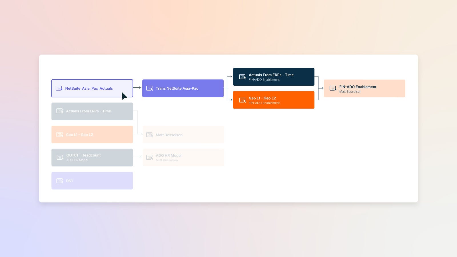
Task: Click the FIN-ADO Enablement card
Action: [364, 88]
